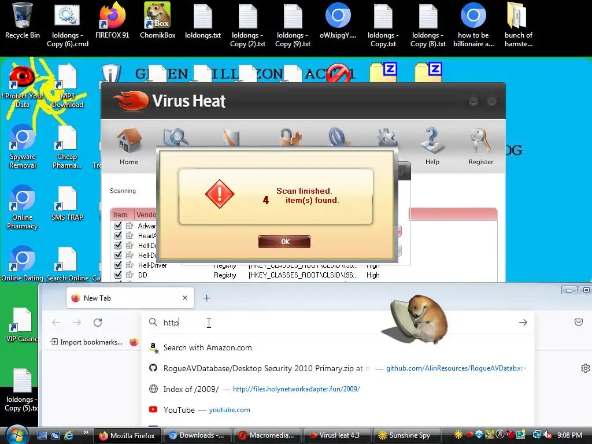Screen dimensions: 592x444
Task: Click the magnifier scan icon in Virus Heat
Action: click(x=176, y=138)
